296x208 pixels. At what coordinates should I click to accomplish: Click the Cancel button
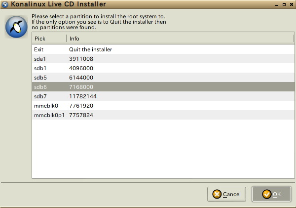226,194
